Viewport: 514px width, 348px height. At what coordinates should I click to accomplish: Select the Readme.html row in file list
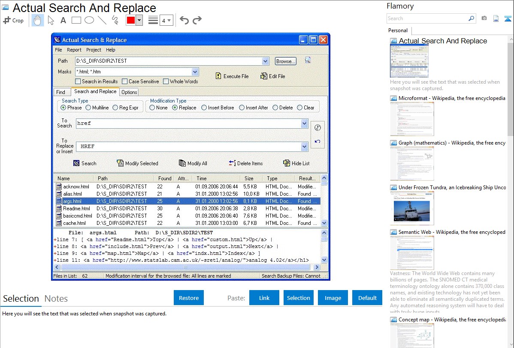click(187, 208)
